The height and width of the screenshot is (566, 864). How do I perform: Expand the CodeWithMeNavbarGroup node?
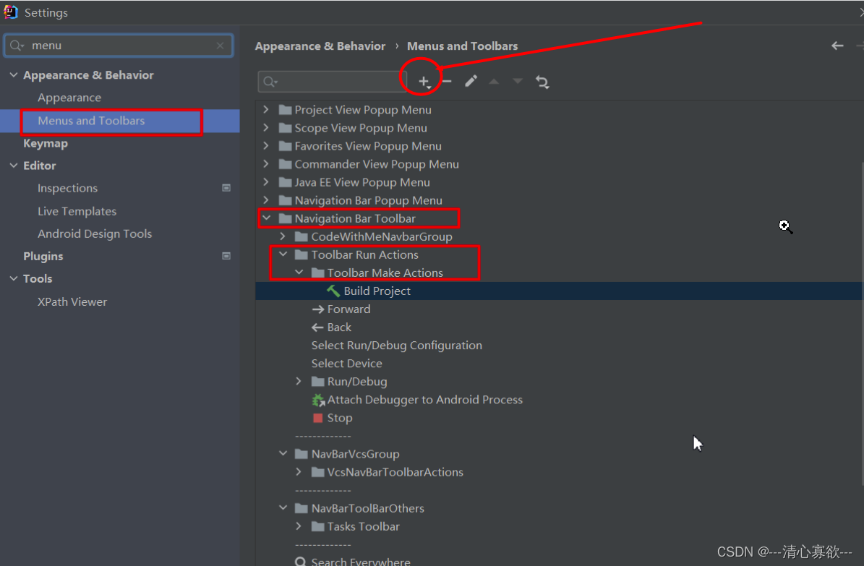click(x=283, y=236)
